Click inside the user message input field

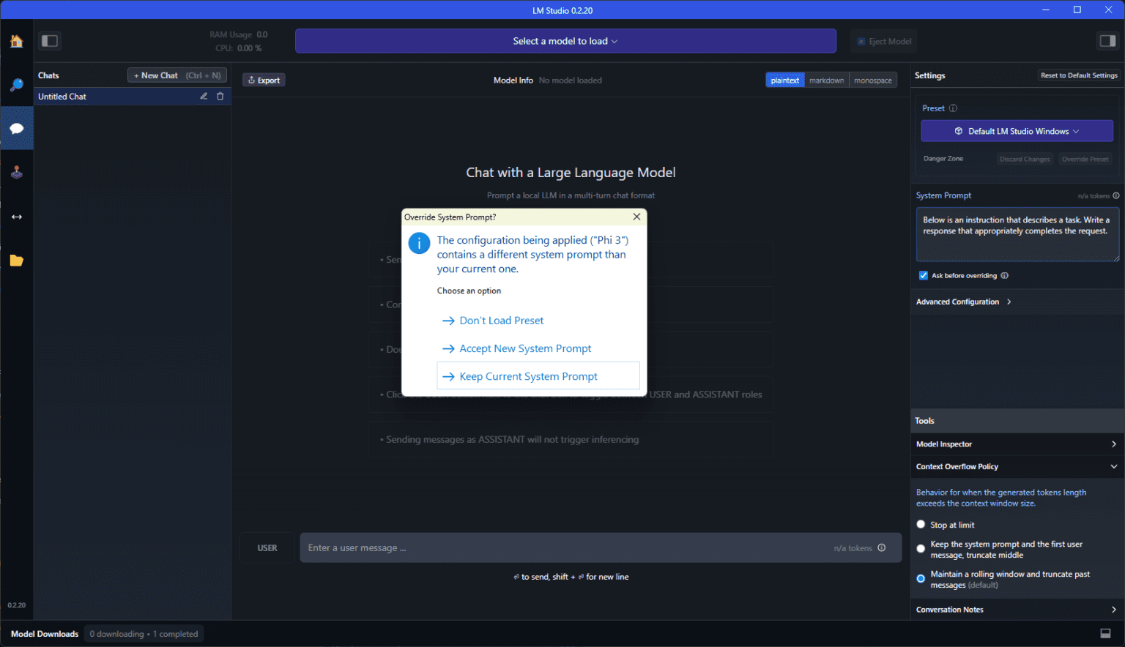tap(513, 547)
